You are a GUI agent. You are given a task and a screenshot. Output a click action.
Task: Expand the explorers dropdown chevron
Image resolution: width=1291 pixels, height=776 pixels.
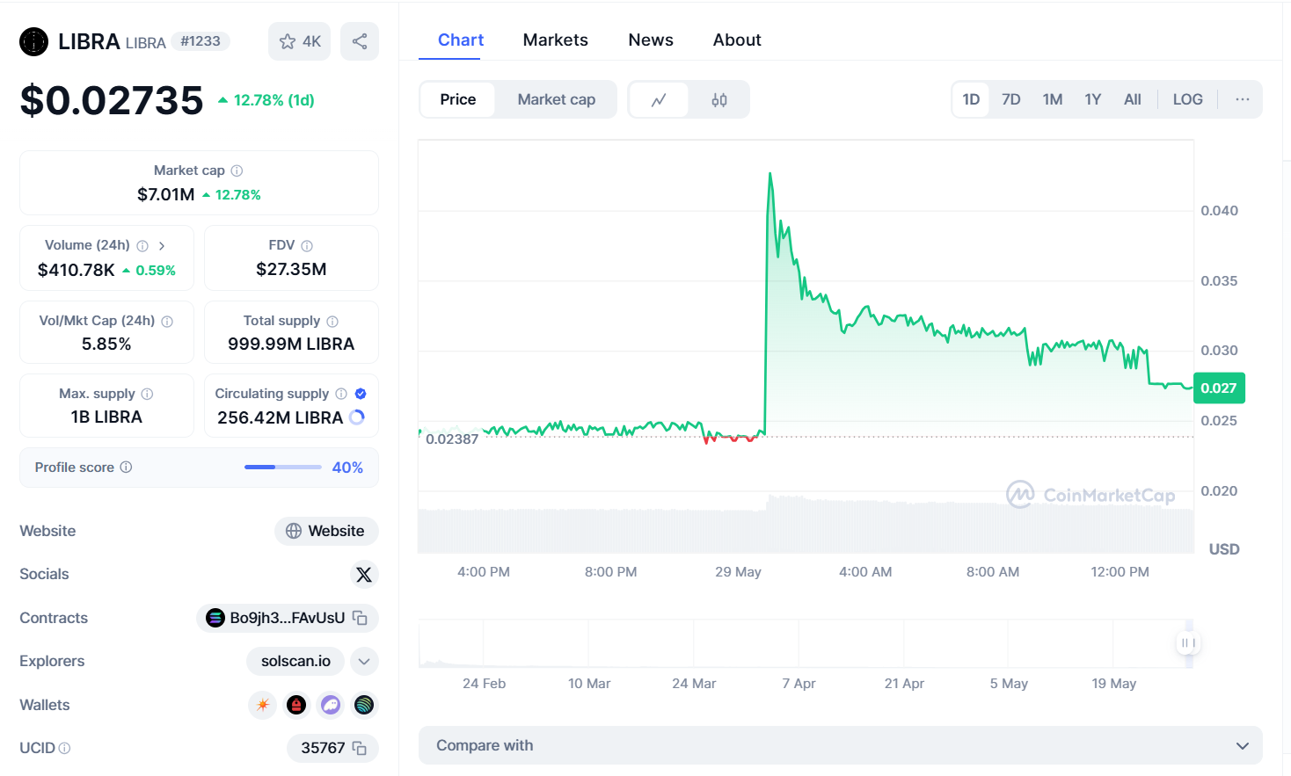(x=364, y=661)
